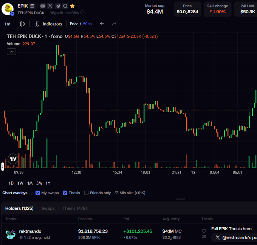The image size is (257, 245).
Task: Click the 24H Vol. $50.3K card
Action: click(x=246, y=9)
